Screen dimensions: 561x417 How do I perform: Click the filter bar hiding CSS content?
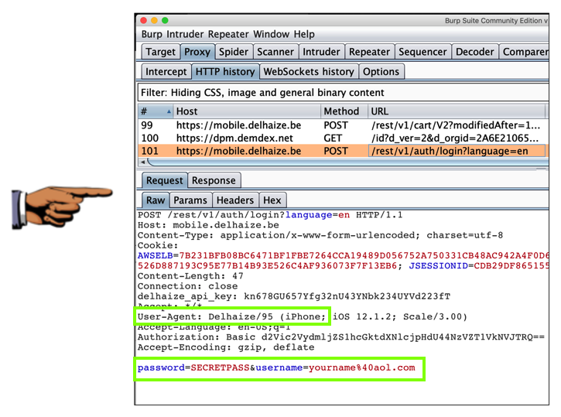click(x=343, y=93)
